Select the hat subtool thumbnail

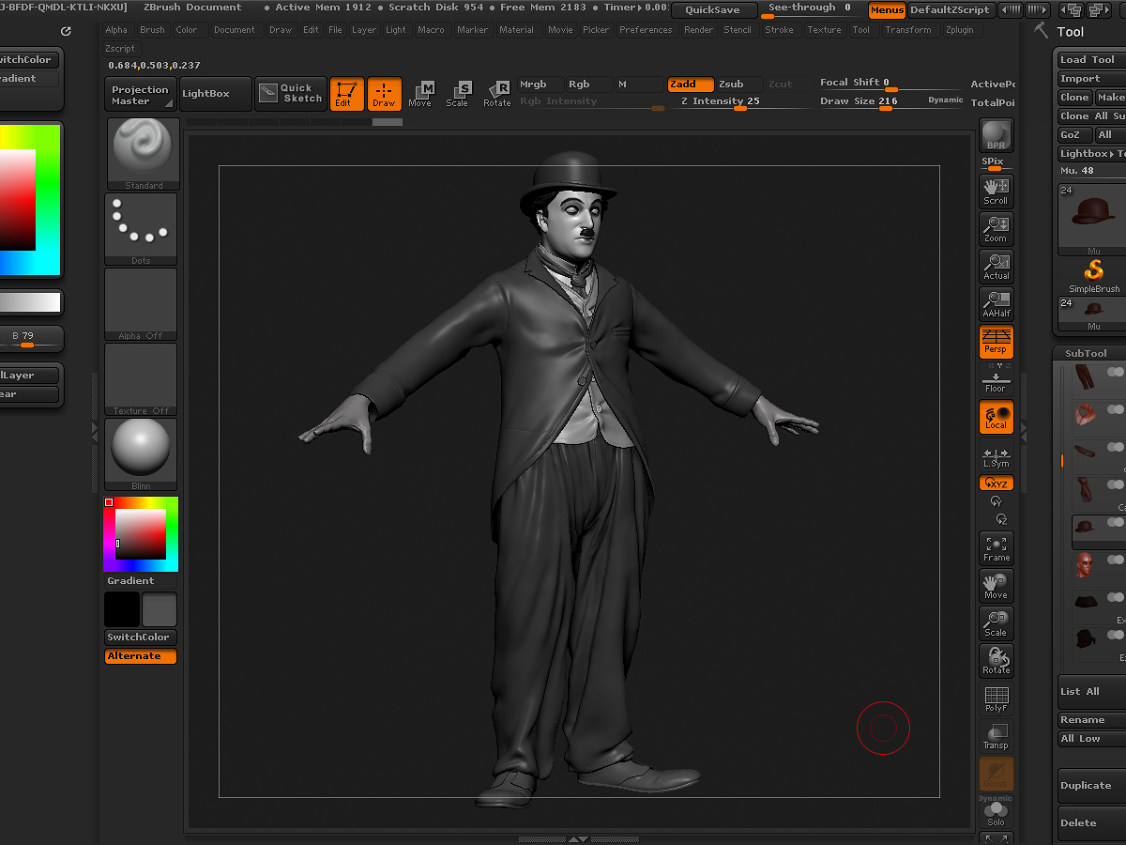(1085, 526)
